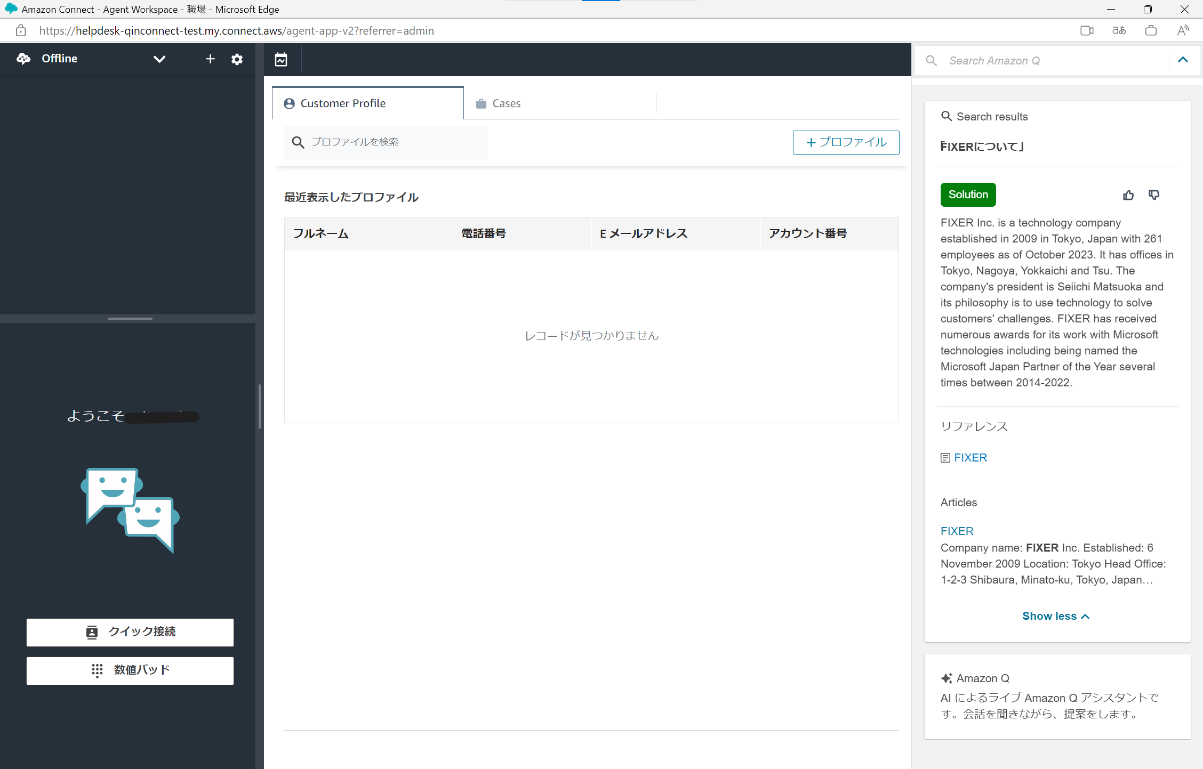This screenshot has width=1203, height=769.
Task: Switch to the Customer Profile tab
Action: click(367, 103)
